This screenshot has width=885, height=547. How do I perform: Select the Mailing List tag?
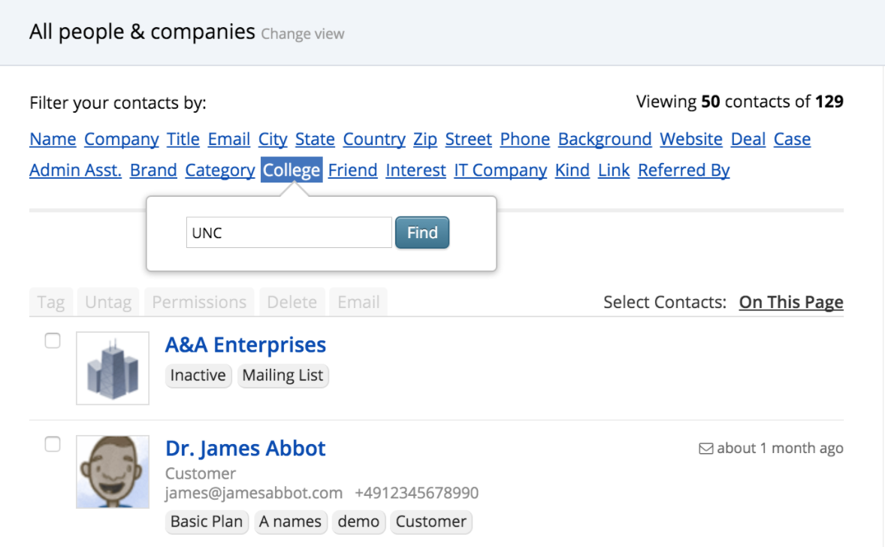(x=282, y=376)
